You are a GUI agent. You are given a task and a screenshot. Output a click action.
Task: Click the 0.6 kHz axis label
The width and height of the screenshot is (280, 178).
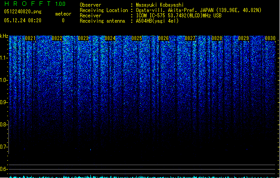point(4,169)
